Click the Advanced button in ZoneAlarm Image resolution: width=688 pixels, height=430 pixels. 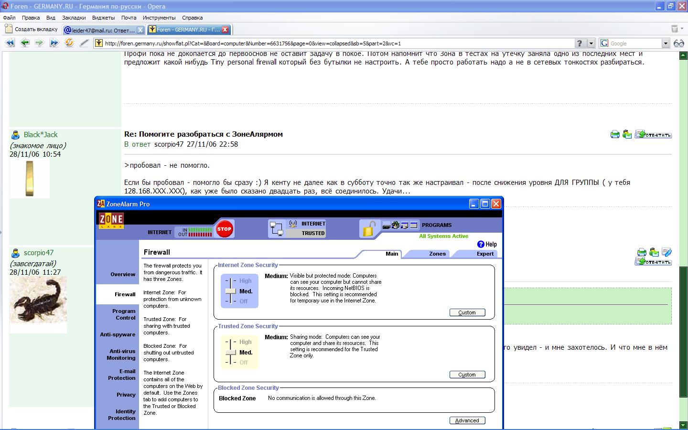point(467,420)
